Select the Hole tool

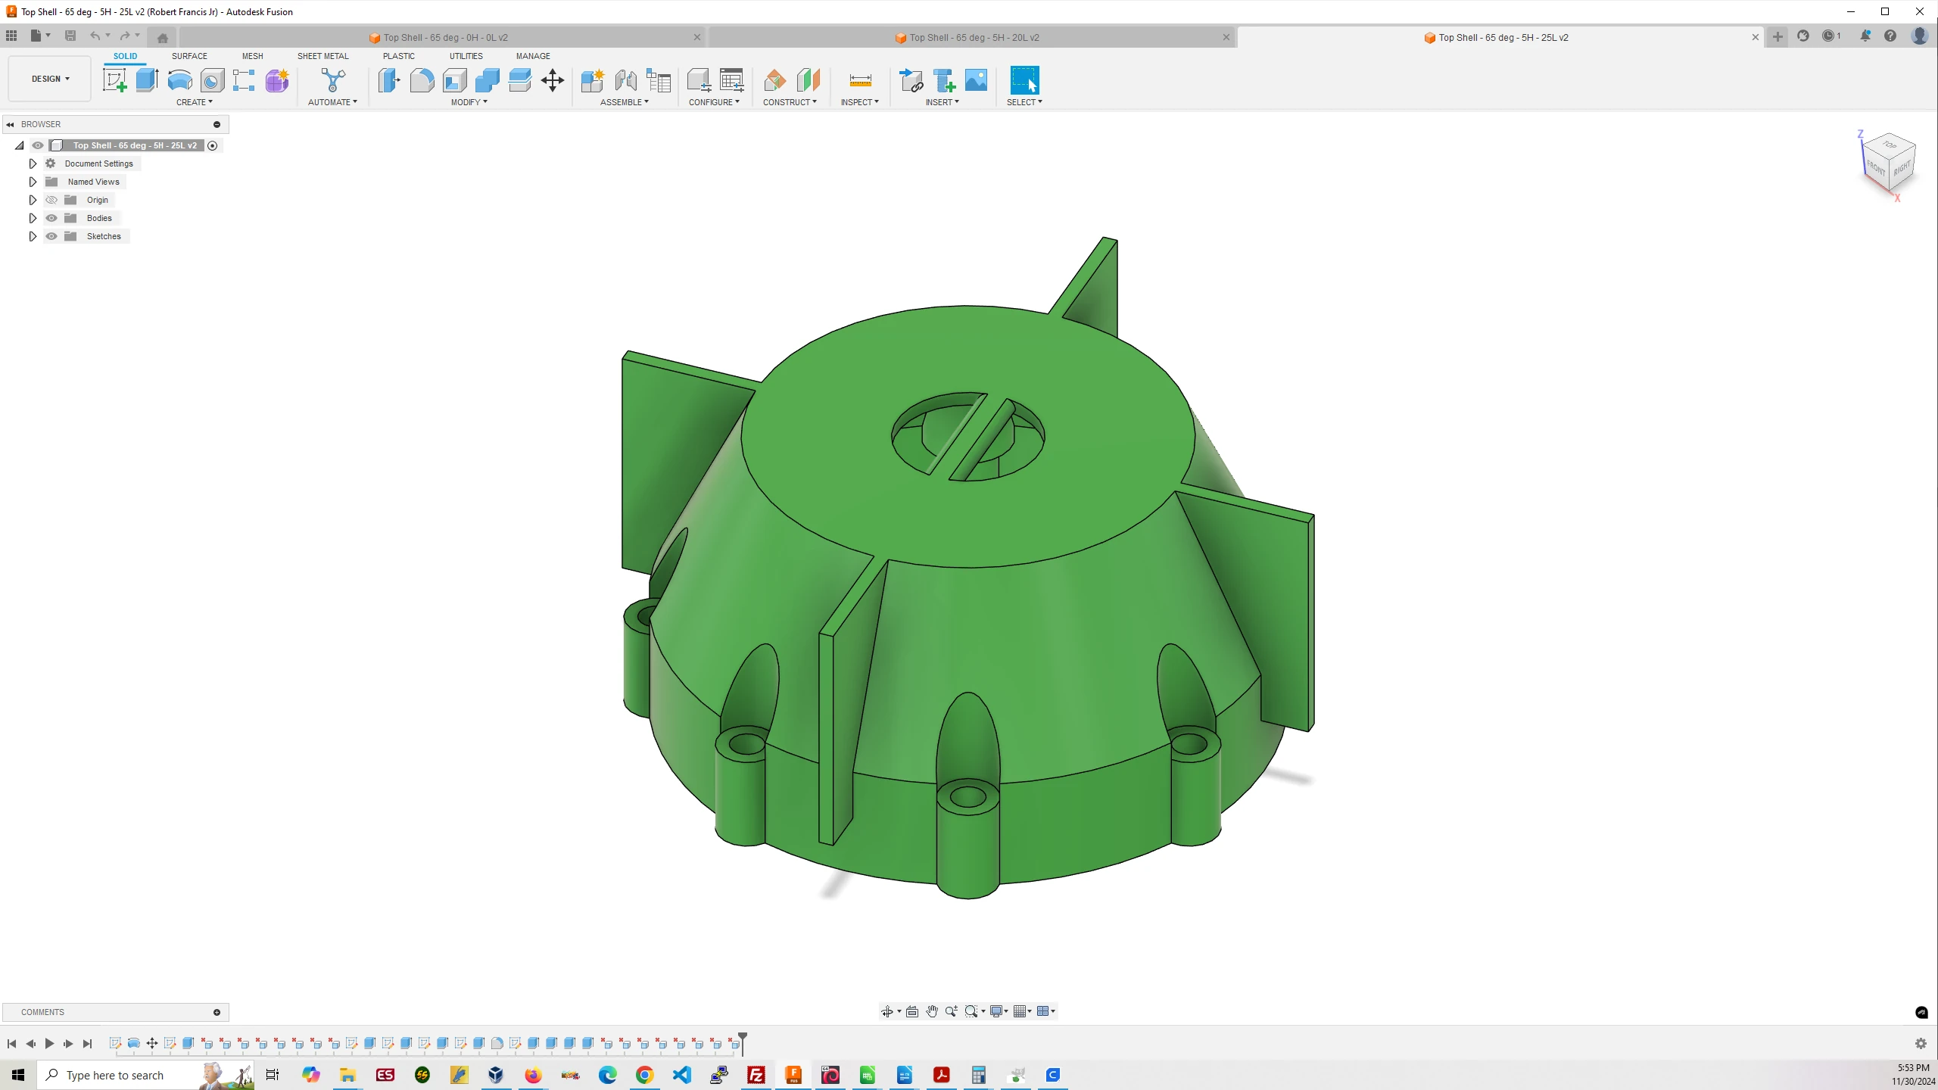click(x=212, y=80)
